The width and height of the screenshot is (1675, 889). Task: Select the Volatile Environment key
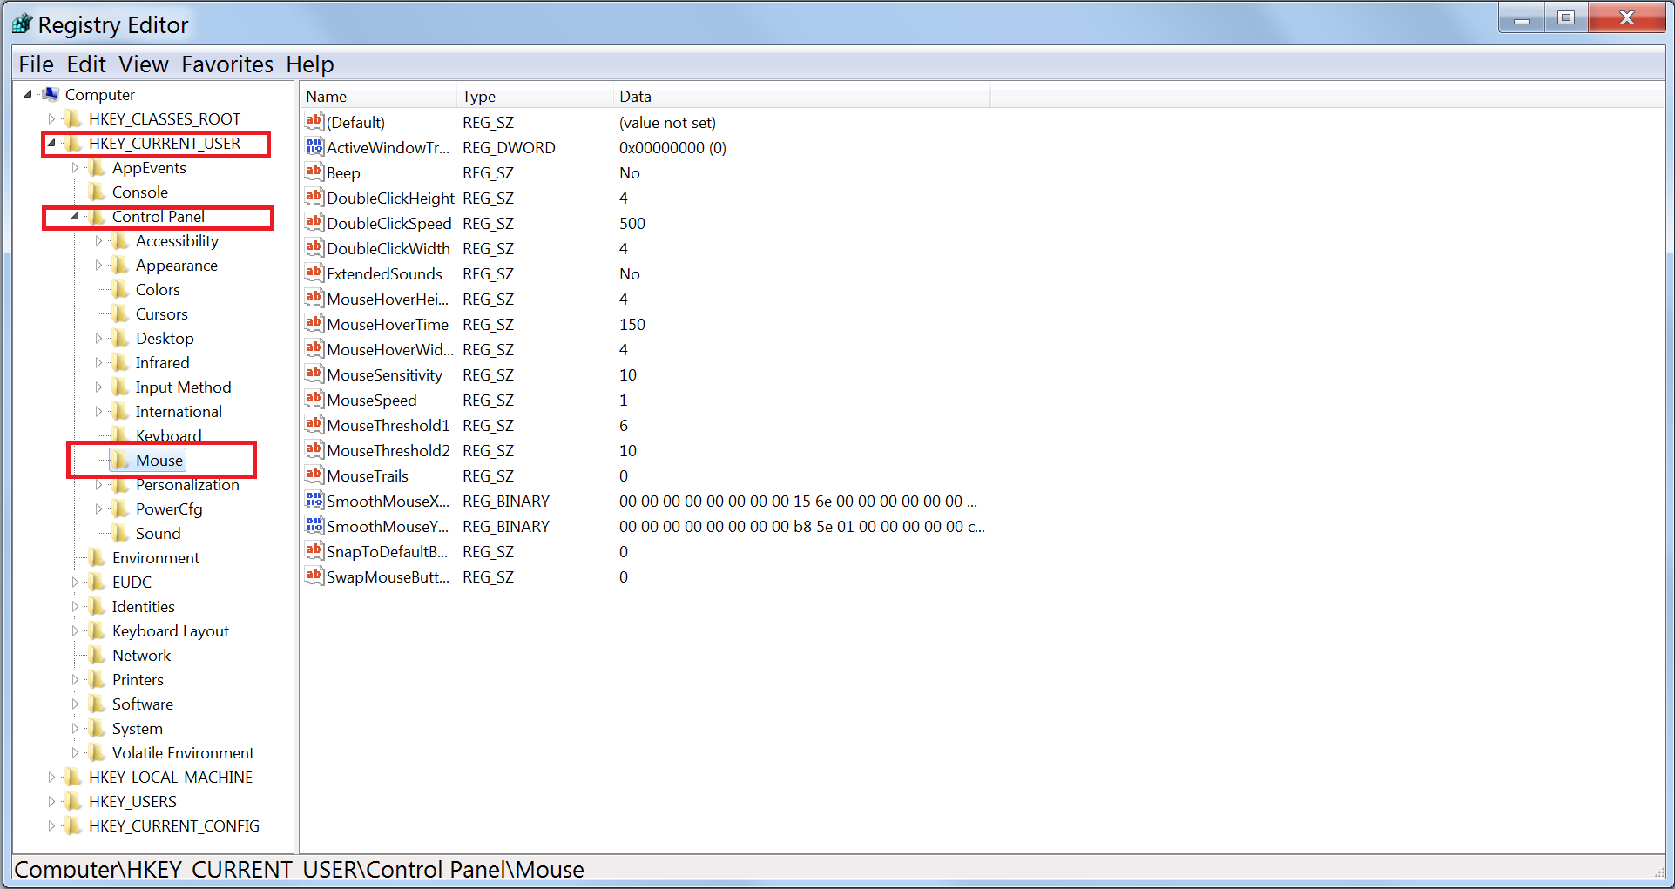click(x=183, y=753)
